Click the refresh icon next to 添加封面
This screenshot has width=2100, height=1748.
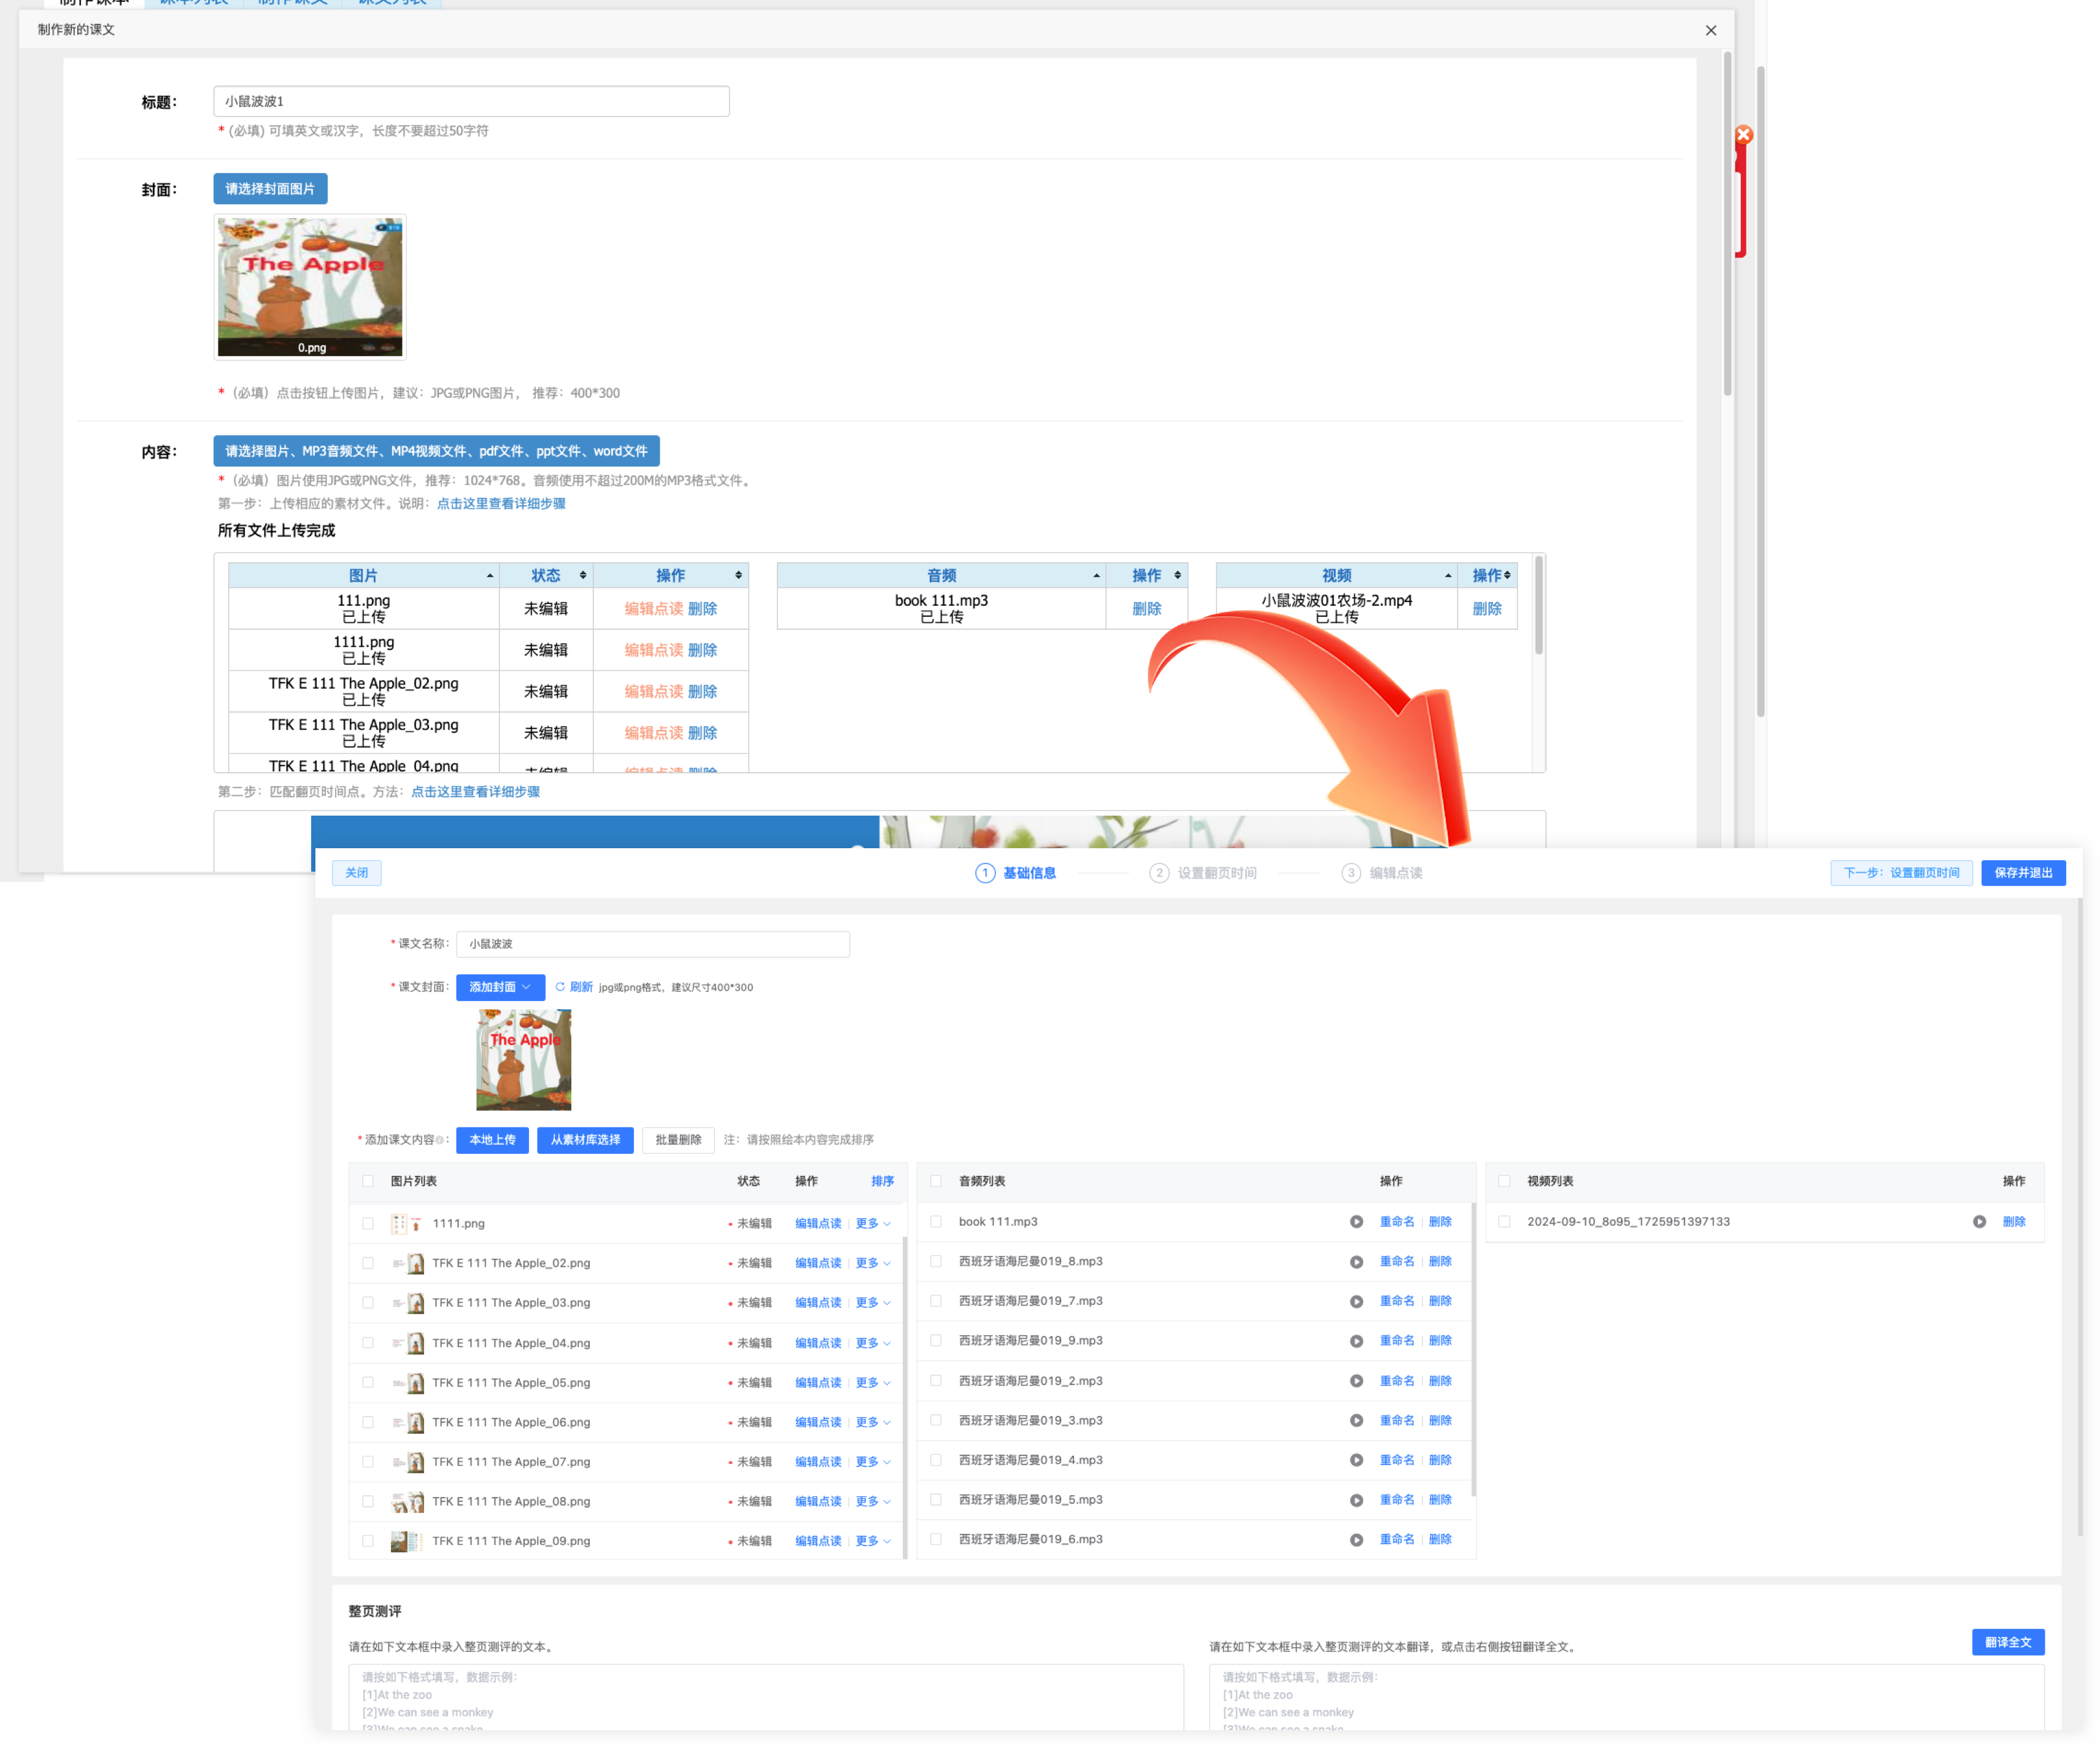click(x=560, y=987)
